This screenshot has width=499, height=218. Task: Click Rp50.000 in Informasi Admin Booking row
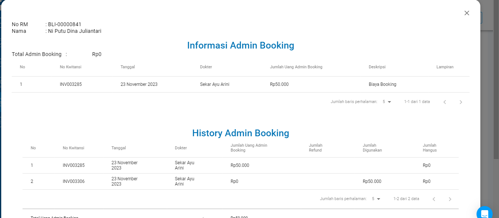pyautogui.click(x=279, y=84)
